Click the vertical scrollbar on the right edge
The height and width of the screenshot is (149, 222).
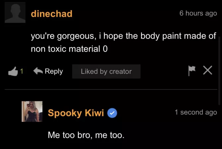tap(219, 66)
